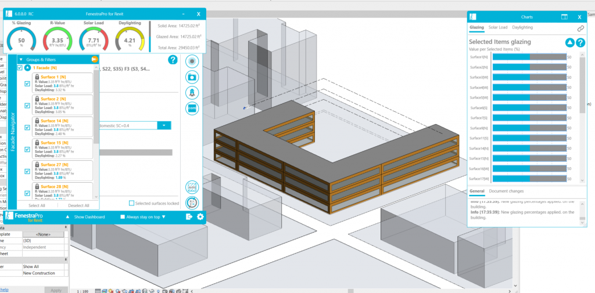Uncheck the Surface 15 [N] checkbox
This screenshot has height=293, width=595.
tap(27, 149)
